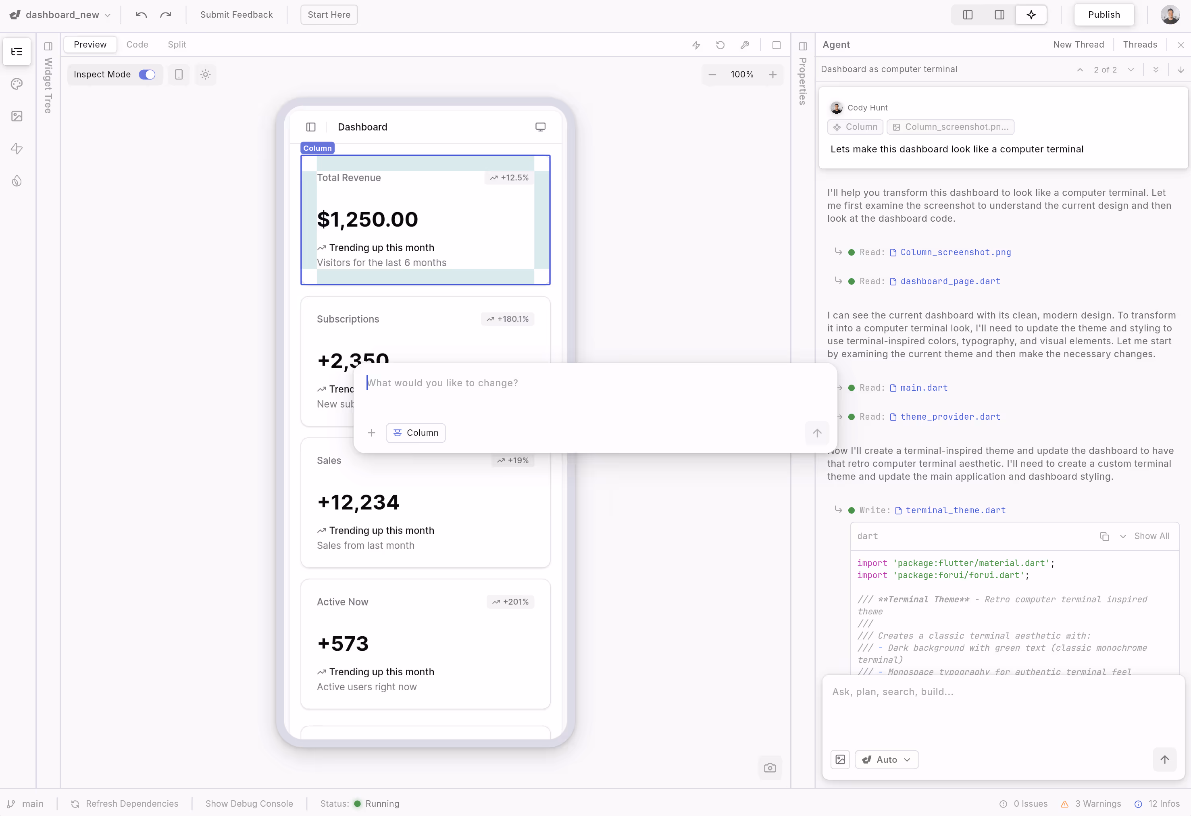Viewport: 1191px width, 816px height.
Task: Open the Assets image icon in sidebar
Action: pos(17,117)
